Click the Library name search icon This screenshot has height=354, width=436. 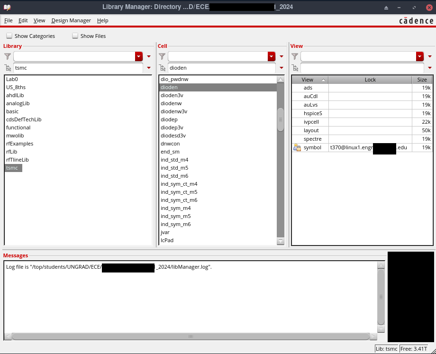coord(8,68)
